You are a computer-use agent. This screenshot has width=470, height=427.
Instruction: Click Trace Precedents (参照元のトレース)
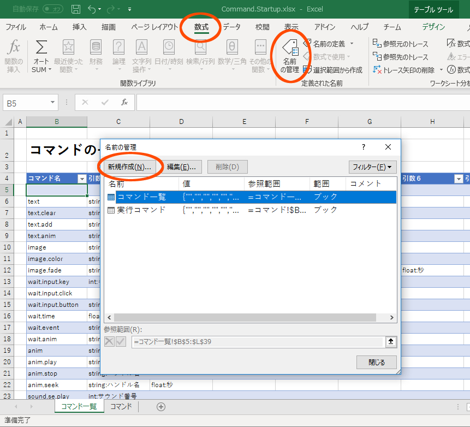tap(401, 44)
